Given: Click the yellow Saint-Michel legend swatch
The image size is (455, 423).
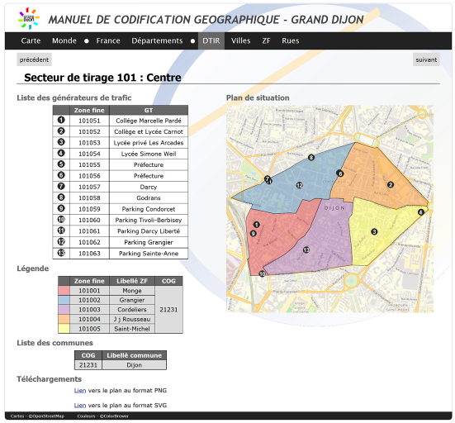Looking at the screenshot, I should coord(64,329).
